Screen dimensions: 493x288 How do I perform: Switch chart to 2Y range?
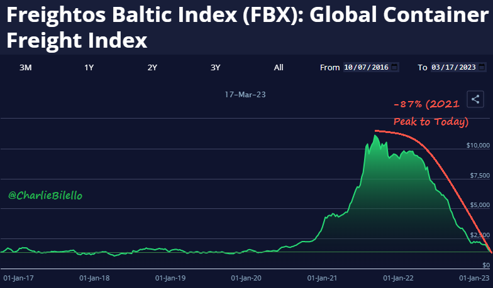tap(152, 68)
